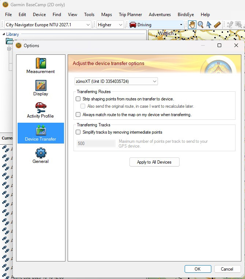Viewport: 245px width, 279px height.
Task: Select the Zoom magnifier tool
Action: tap(200, 24)
